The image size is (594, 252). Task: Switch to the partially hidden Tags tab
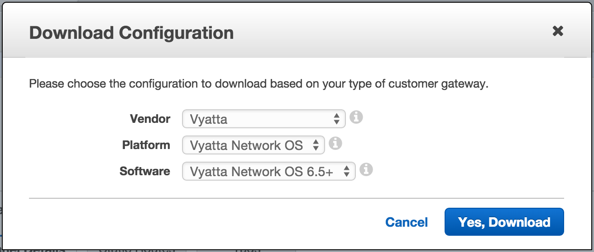[247, 249]
